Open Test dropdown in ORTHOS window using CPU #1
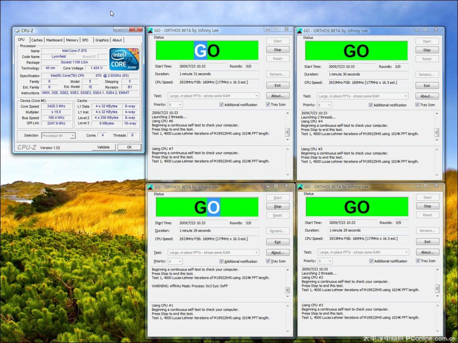Screen dimensions: 458x343 click(213, 253)
